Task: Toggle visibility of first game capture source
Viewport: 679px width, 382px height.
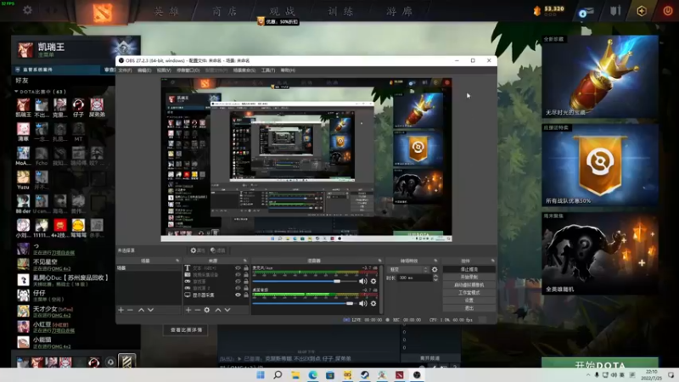Action: click(238, 282)
